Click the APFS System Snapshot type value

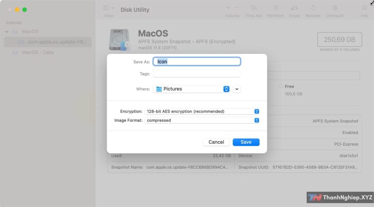(x=335, y=121)
